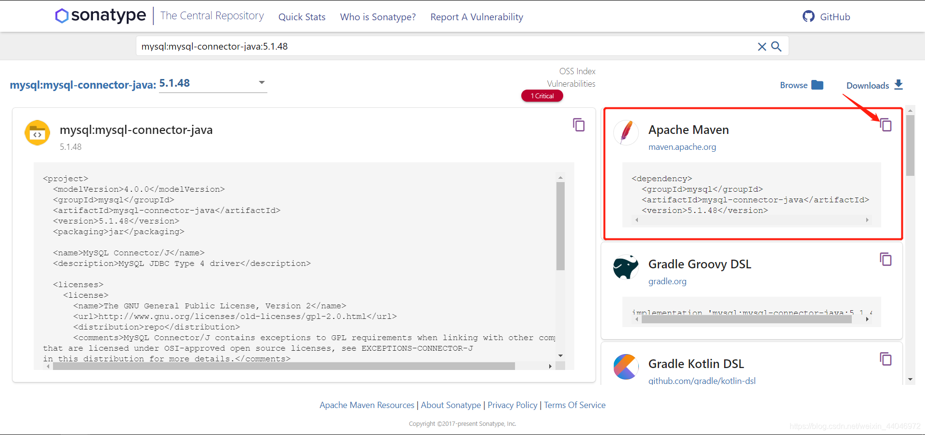925x435 pixels.
Task: Open The Central Repository home link
Action: click(212, 16)
